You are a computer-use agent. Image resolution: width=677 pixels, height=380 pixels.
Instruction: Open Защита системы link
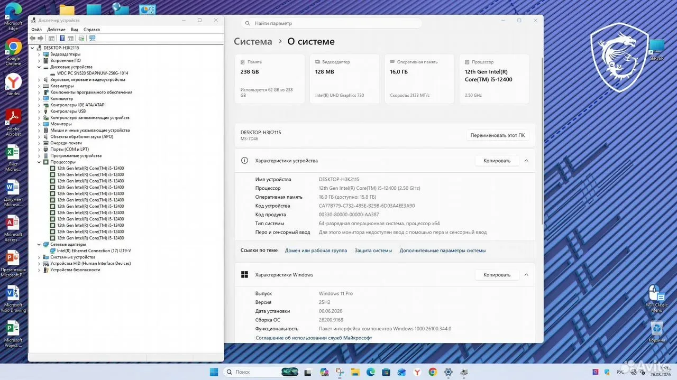pos(373,251)
